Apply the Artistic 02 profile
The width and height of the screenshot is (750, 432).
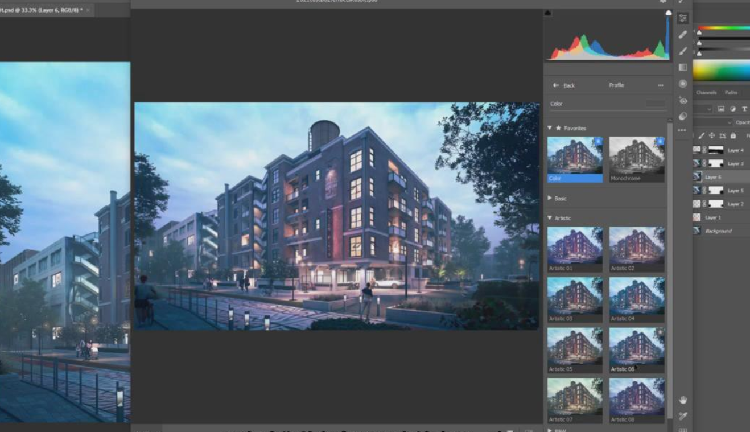(637, 249)
